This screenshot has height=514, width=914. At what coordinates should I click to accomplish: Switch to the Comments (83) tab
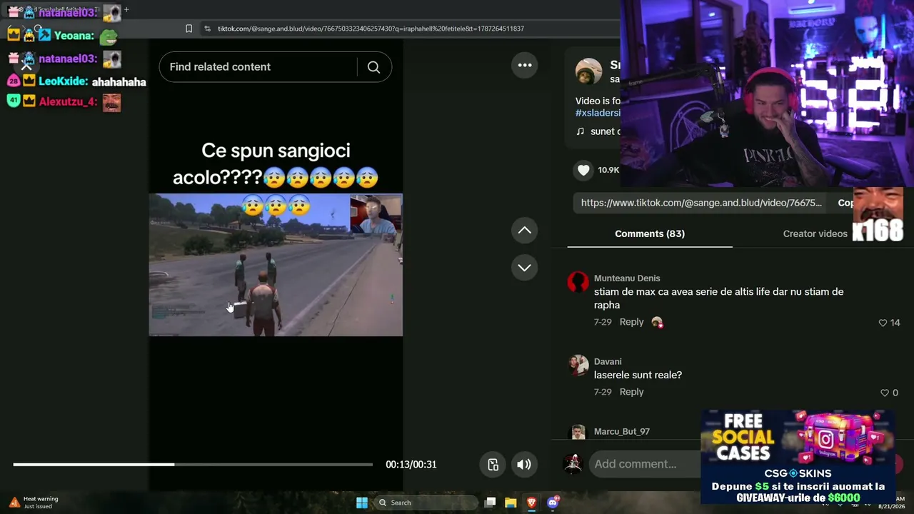[650, 233]
